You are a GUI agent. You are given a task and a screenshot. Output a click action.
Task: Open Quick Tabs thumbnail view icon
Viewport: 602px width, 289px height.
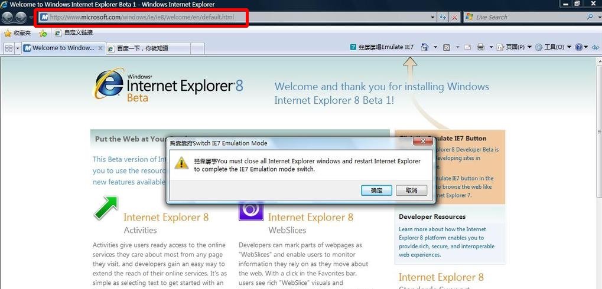(x=9, y=48)
